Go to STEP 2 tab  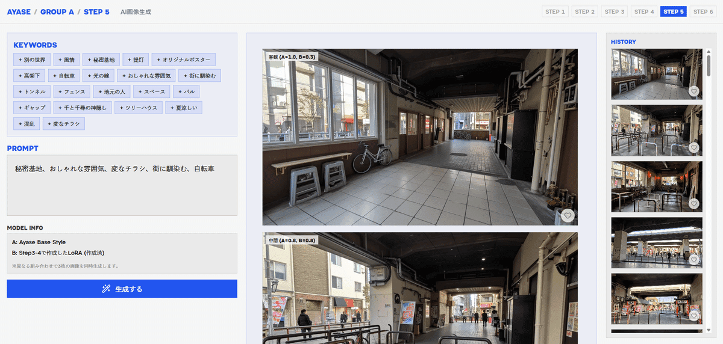tap(584, 11)
